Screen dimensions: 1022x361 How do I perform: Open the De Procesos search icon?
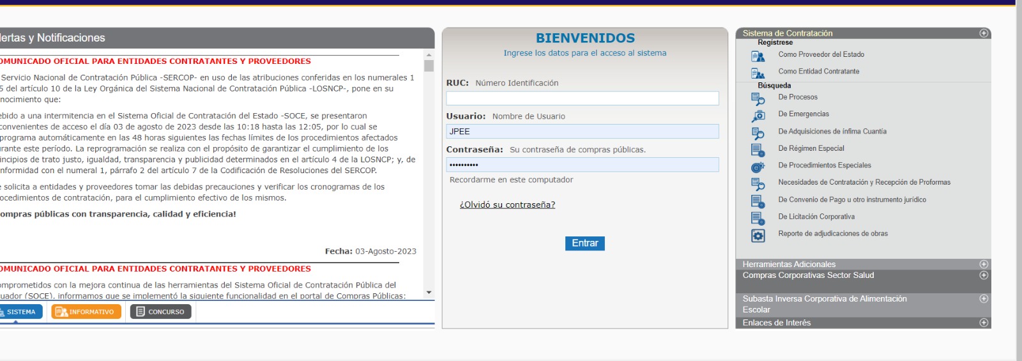[758, 99]
